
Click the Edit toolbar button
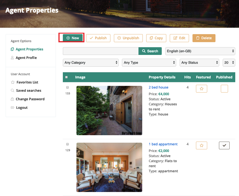coord(179,38)
